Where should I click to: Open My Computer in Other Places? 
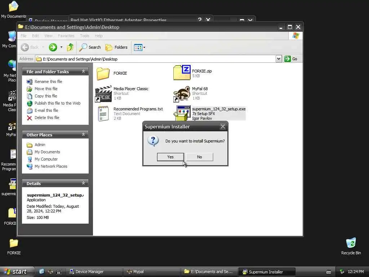[x=46, y=159]
